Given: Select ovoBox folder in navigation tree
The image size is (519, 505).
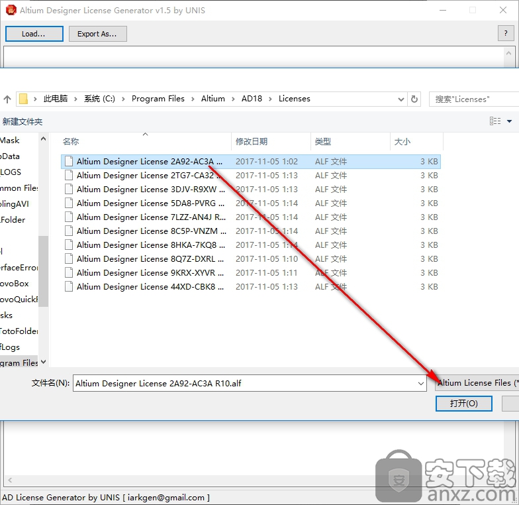Looking at the screenshot, I should pyautogui.click(x=15, y=284).
